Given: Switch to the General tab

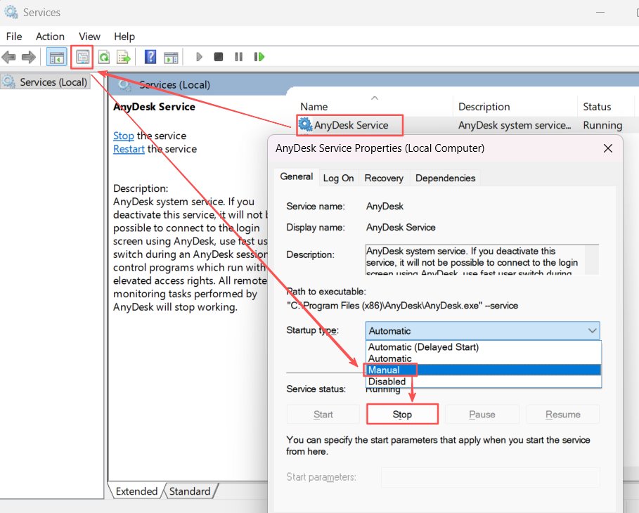Looking at the screenshot, I should [x=296, y=177].
